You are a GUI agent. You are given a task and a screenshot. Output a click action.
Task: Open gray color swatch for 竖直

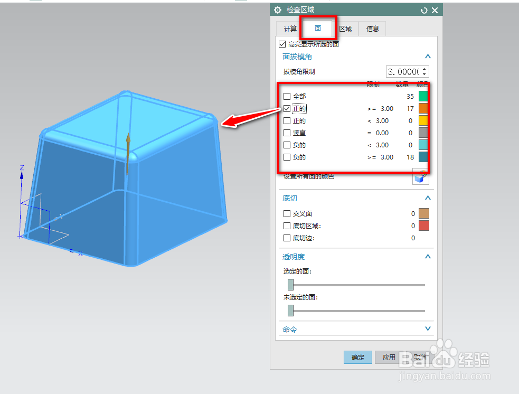(423, 133)
